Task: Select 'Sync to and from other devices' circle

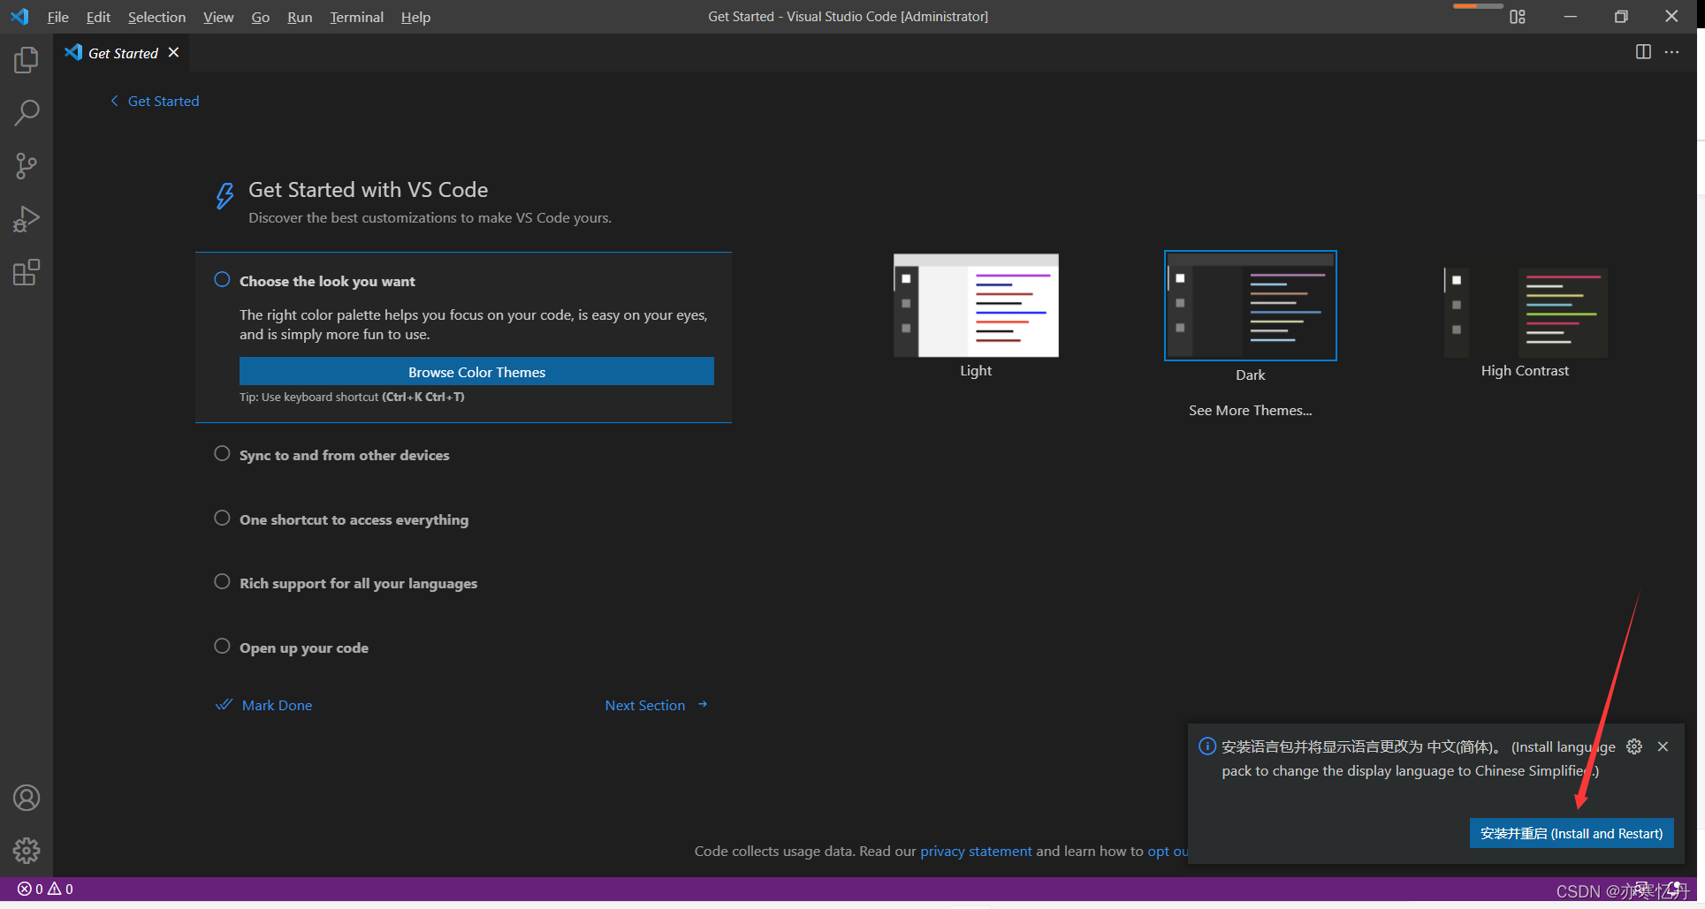Action: pyautogui.click(x=222, y=453)
